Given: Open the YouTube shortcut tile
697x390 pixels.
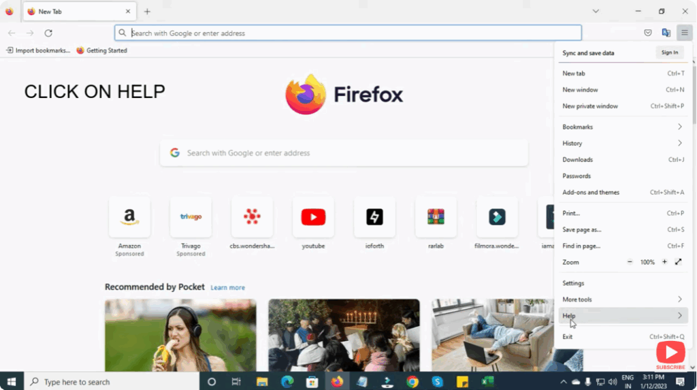Looking at the screenshot, I should pyautogui.click(x=313, y=217).
